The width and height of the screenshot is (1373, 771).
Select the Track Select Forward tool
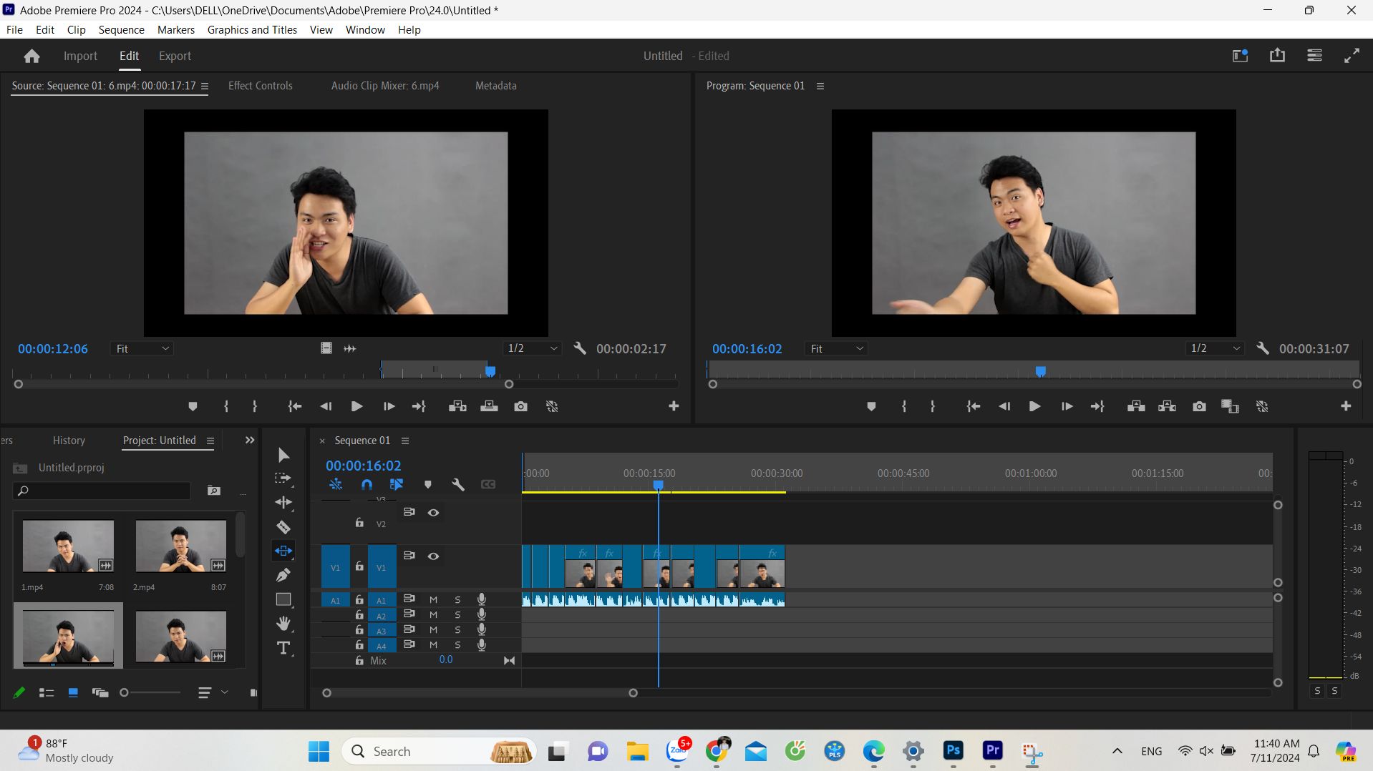[x=283, y=478]
